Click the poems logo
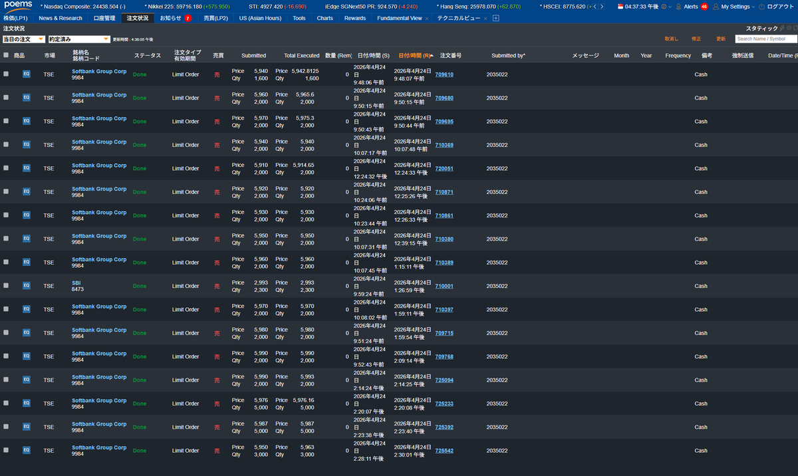Image resolution: width=798 pixels, height=476 pixels. tap(18, 6)
